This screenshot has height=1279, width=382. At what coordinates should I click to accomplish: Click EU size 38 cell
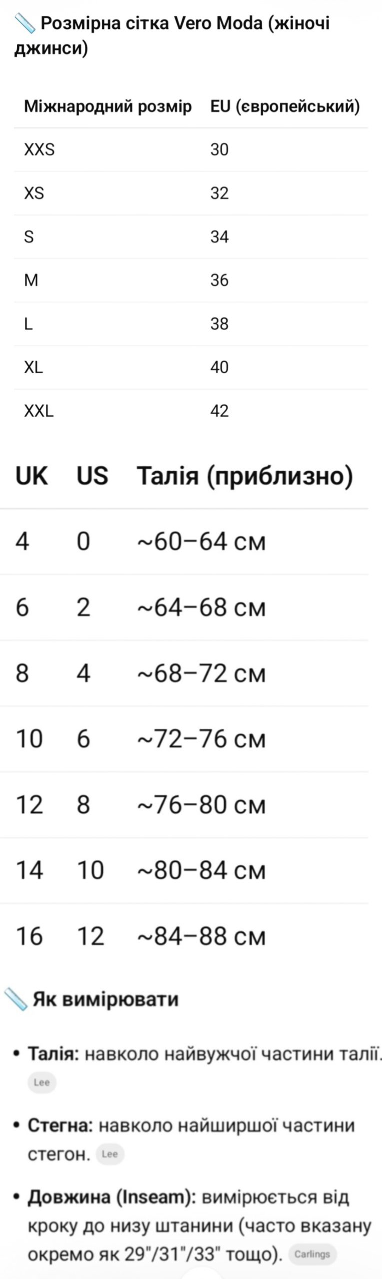[x=219, y=324]
